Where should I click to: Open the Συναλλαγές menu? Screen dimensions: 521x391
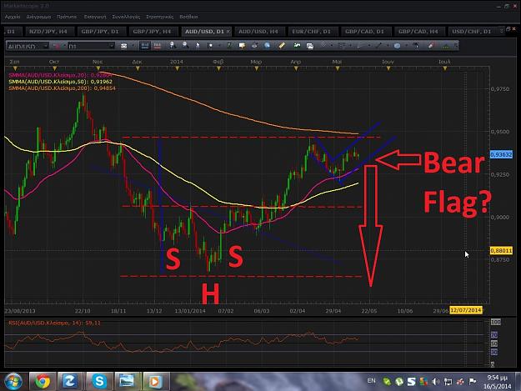coord(126,17)
